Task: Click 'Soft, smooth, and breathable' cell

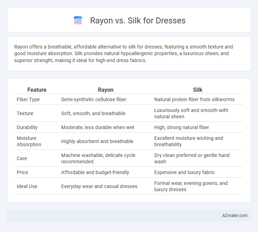Action: [x=93, y=113]
